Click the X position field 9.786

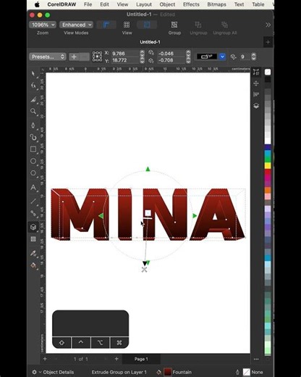tap(125, 54)
